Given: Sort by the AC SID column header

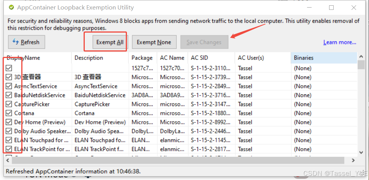Looking at the screenshot, I should click(211, 58).
